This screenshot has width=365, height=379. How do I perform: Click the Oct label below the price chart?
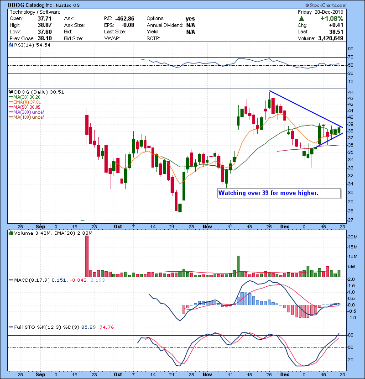(x=118, y=226)
